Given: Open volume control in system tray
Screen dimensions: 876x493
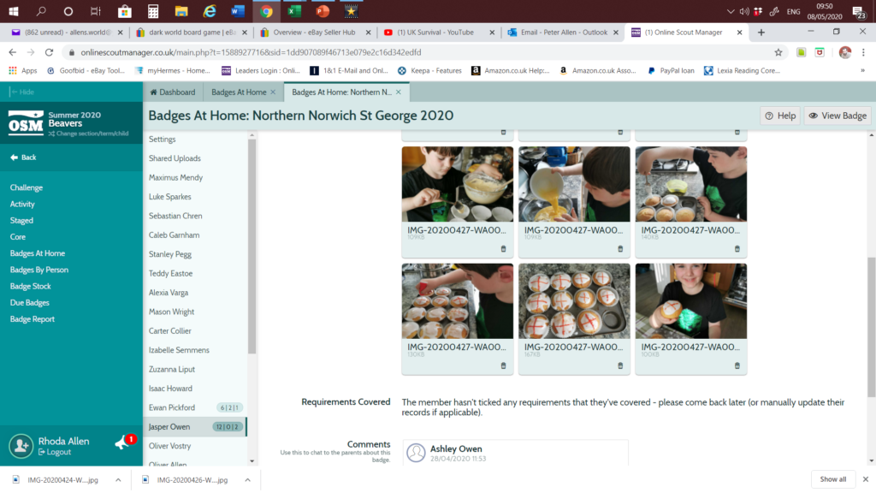Looking at the screenshot, I should click(744, 11).
